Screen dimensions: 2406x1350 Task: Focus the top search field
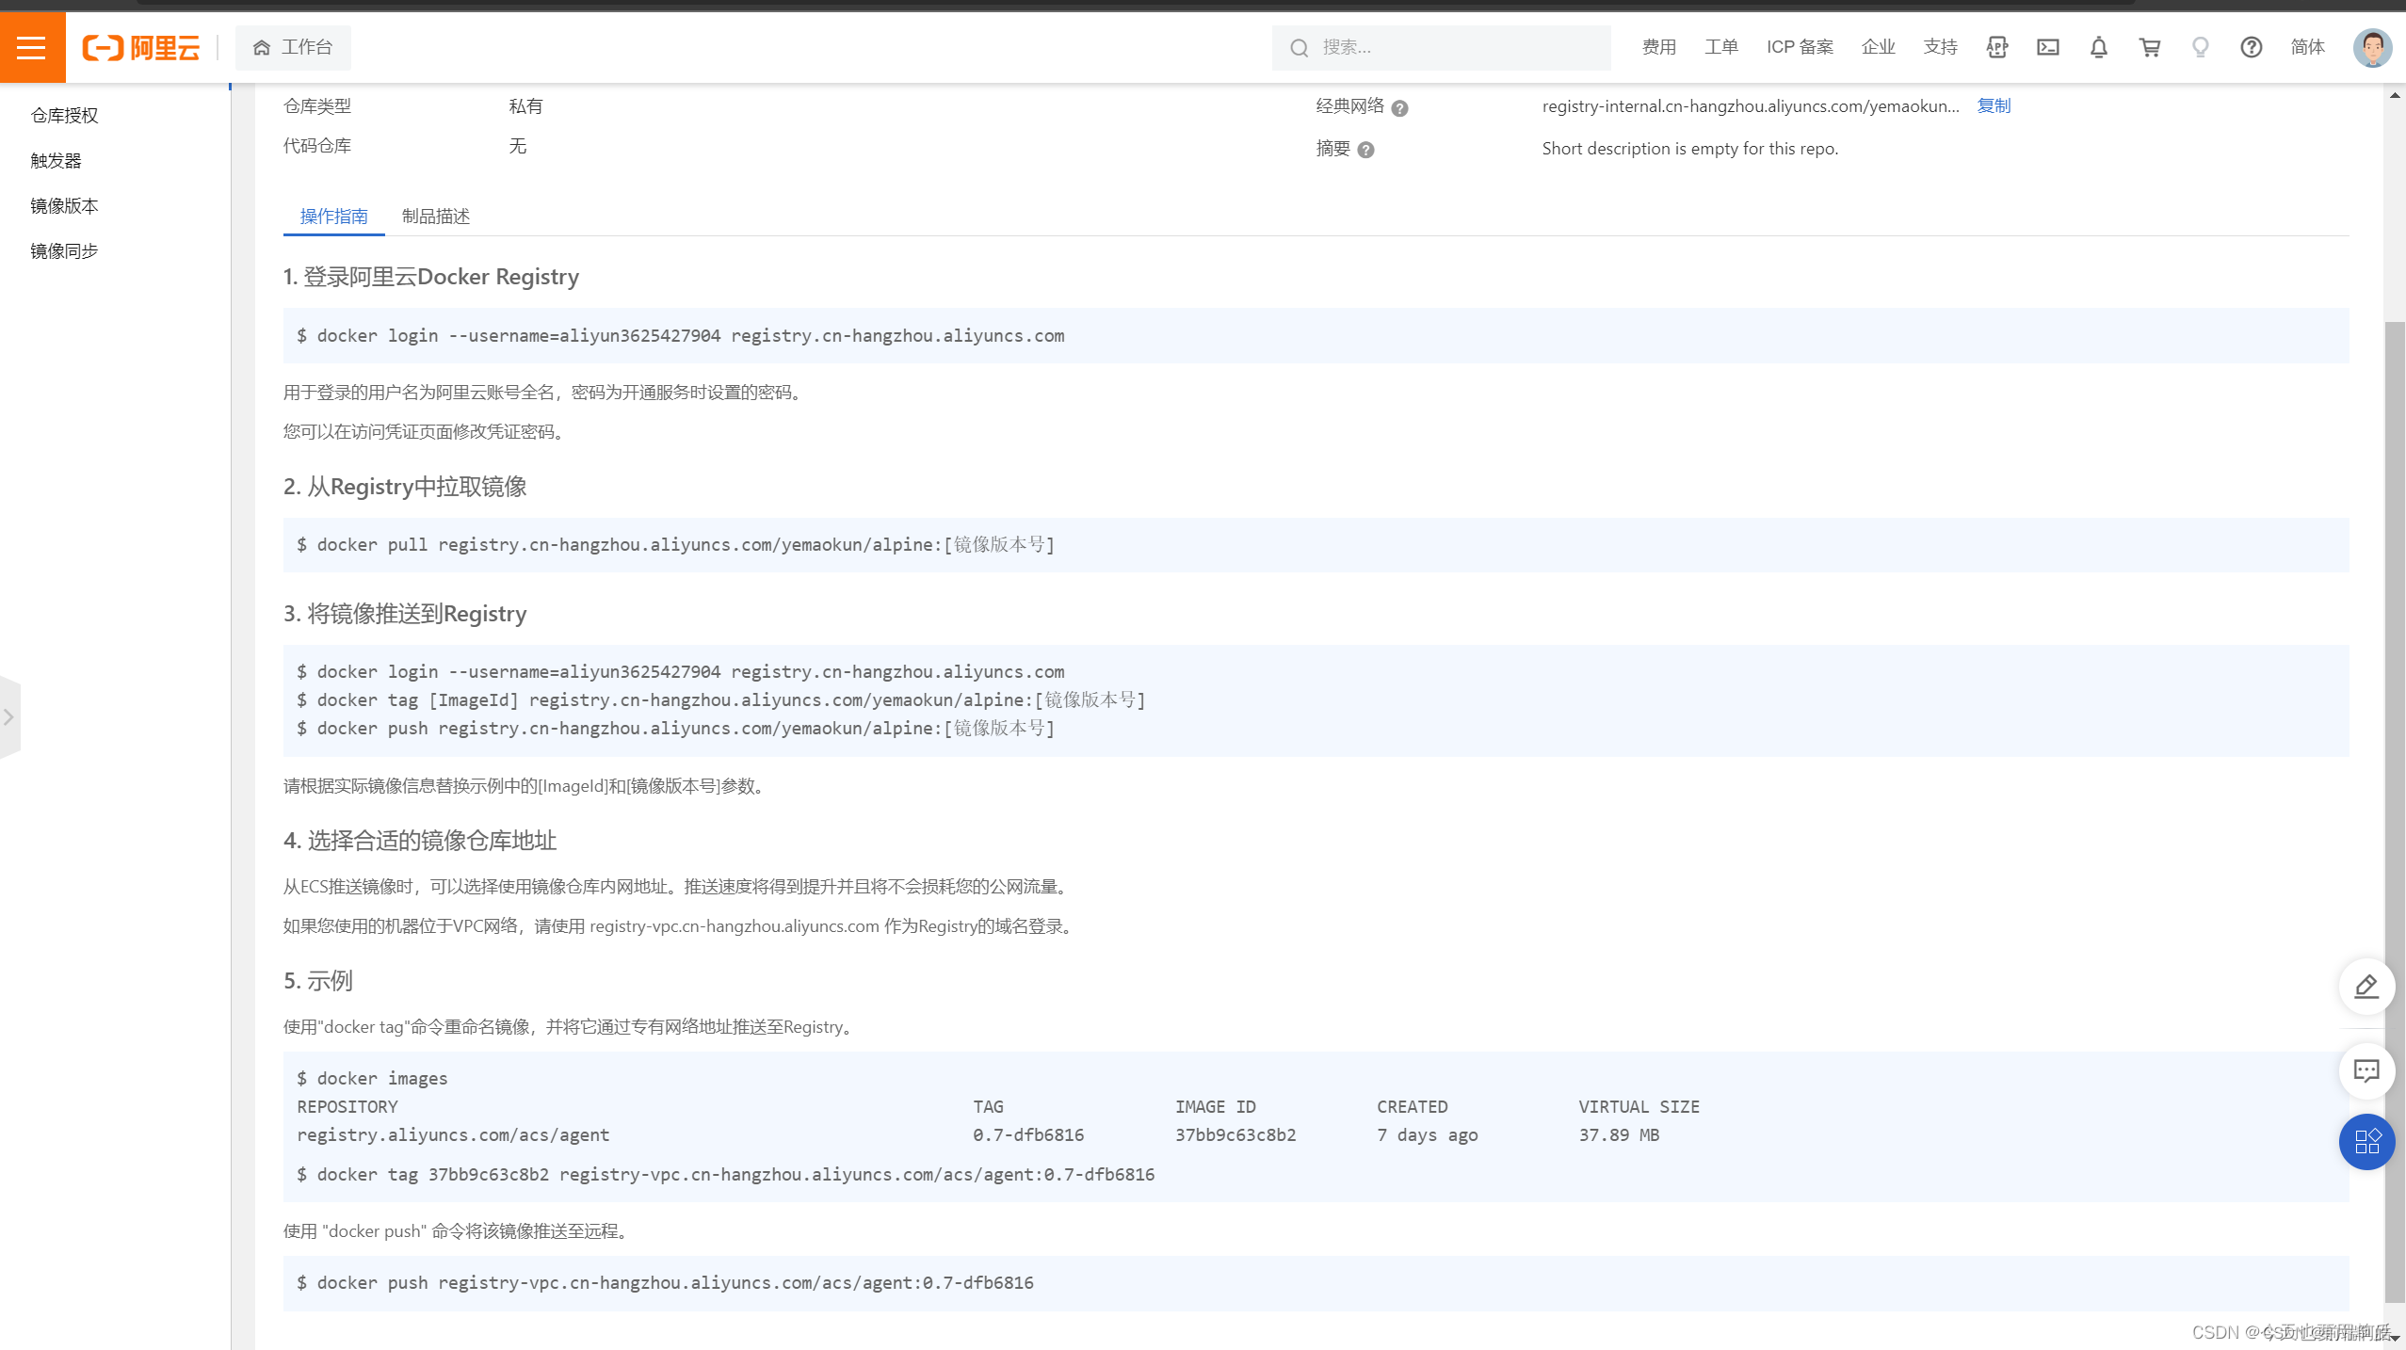(1441, 47)
